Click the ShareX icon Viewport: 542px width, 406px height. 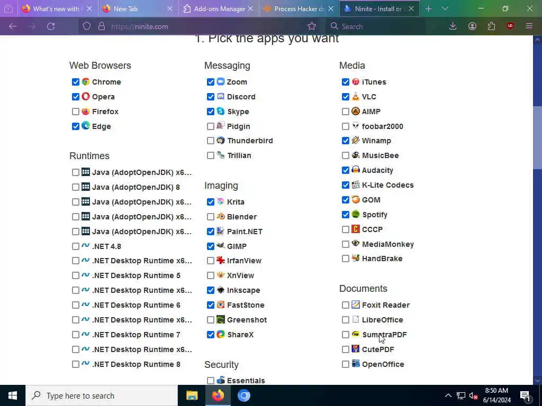click(x=221, y=334)
